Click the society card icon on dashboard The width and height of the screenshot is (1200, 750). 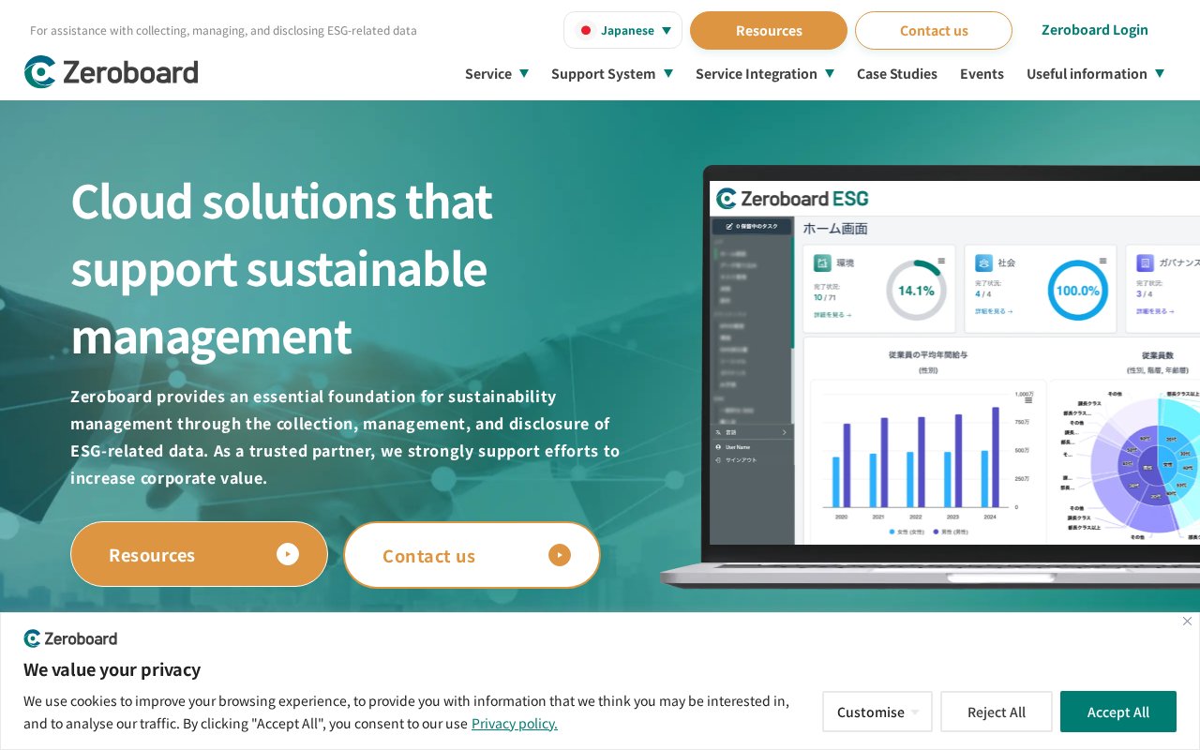(x=984, y=262)
